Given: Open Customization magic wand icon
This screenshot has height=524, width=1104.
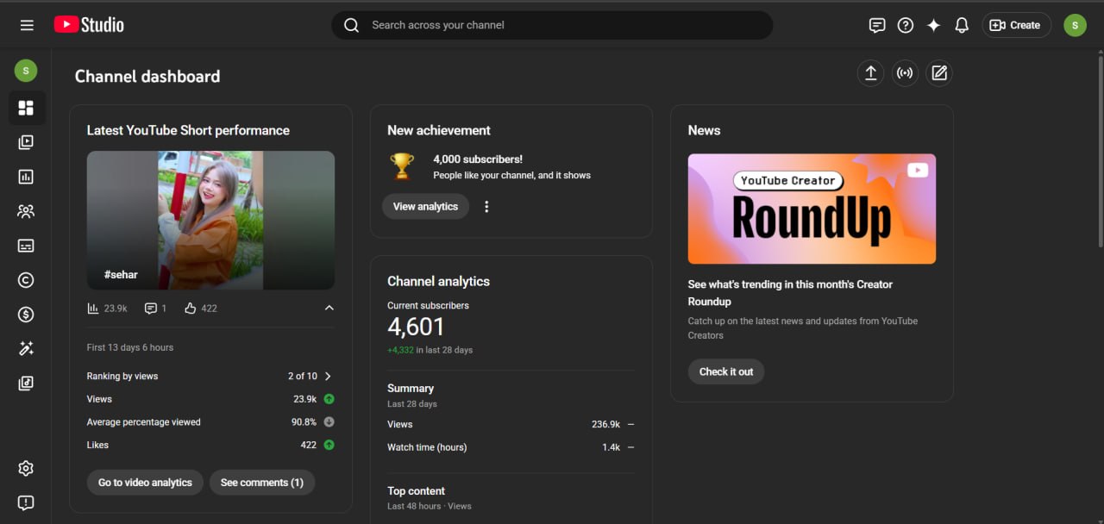Looking at the screenshot, I should pyautogui.click(x=26, y=349).
